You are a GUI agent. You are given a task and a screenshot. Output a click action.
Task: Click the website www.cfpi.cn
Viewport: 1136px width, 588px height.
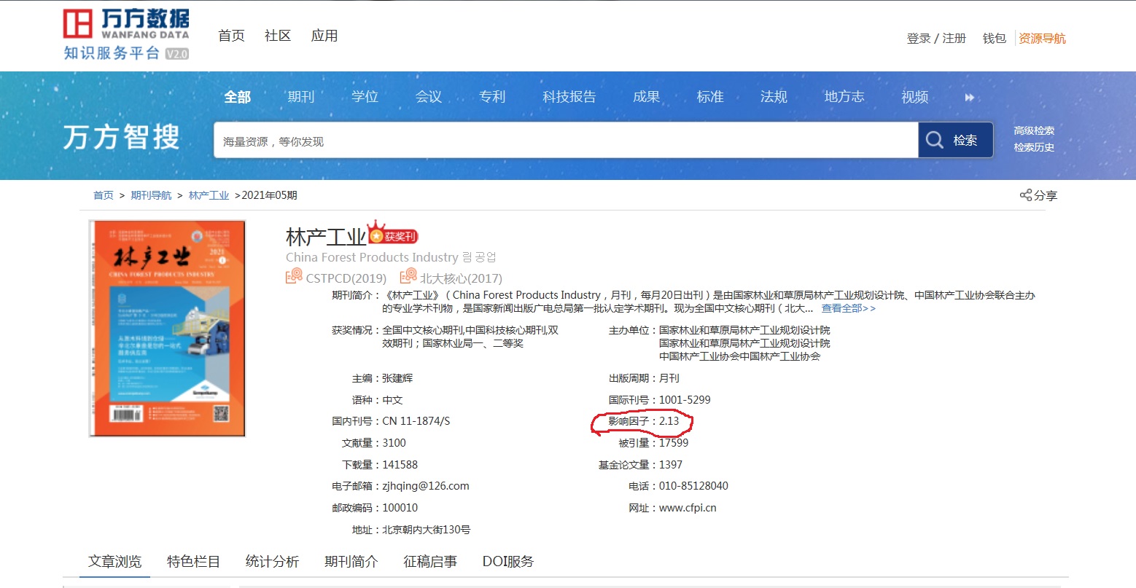pyautogui.click(x=688, y=508)
